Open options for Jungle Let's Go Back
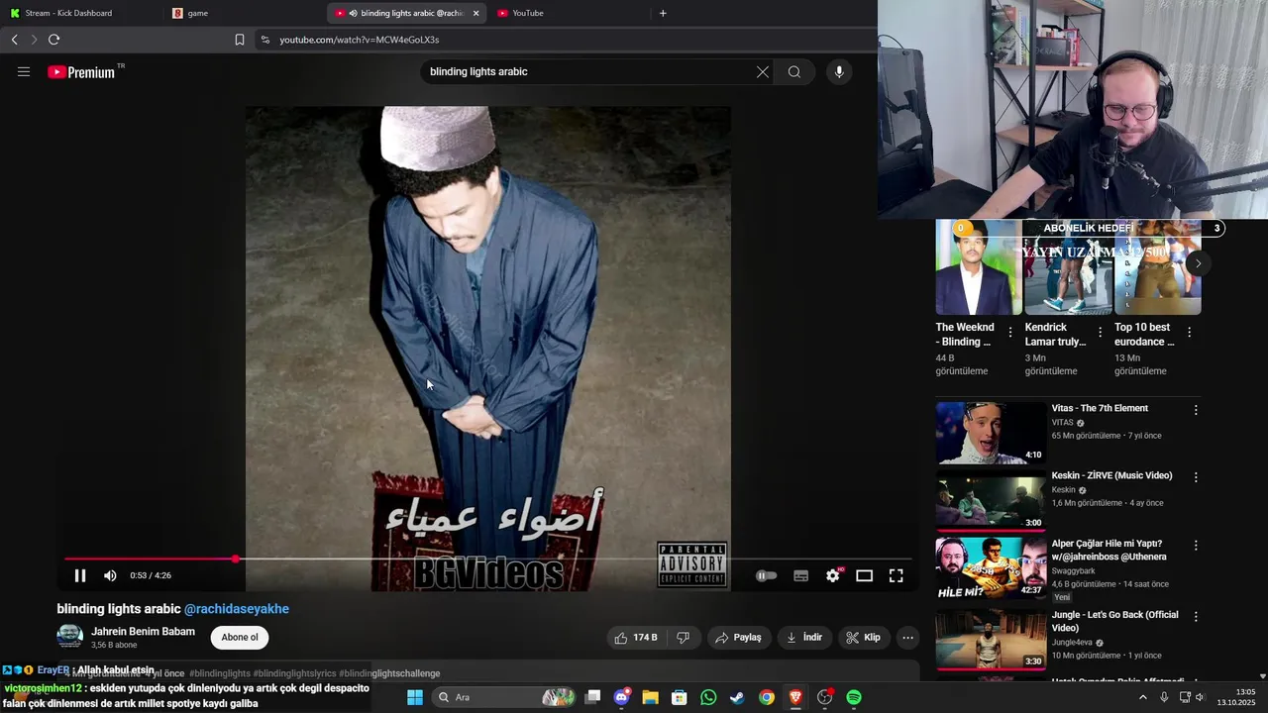Screen dimensions: 1268x713 1196,616
